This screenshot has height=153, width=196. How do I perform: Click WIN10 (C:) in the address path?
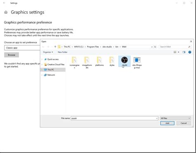(x=79, y=47)
